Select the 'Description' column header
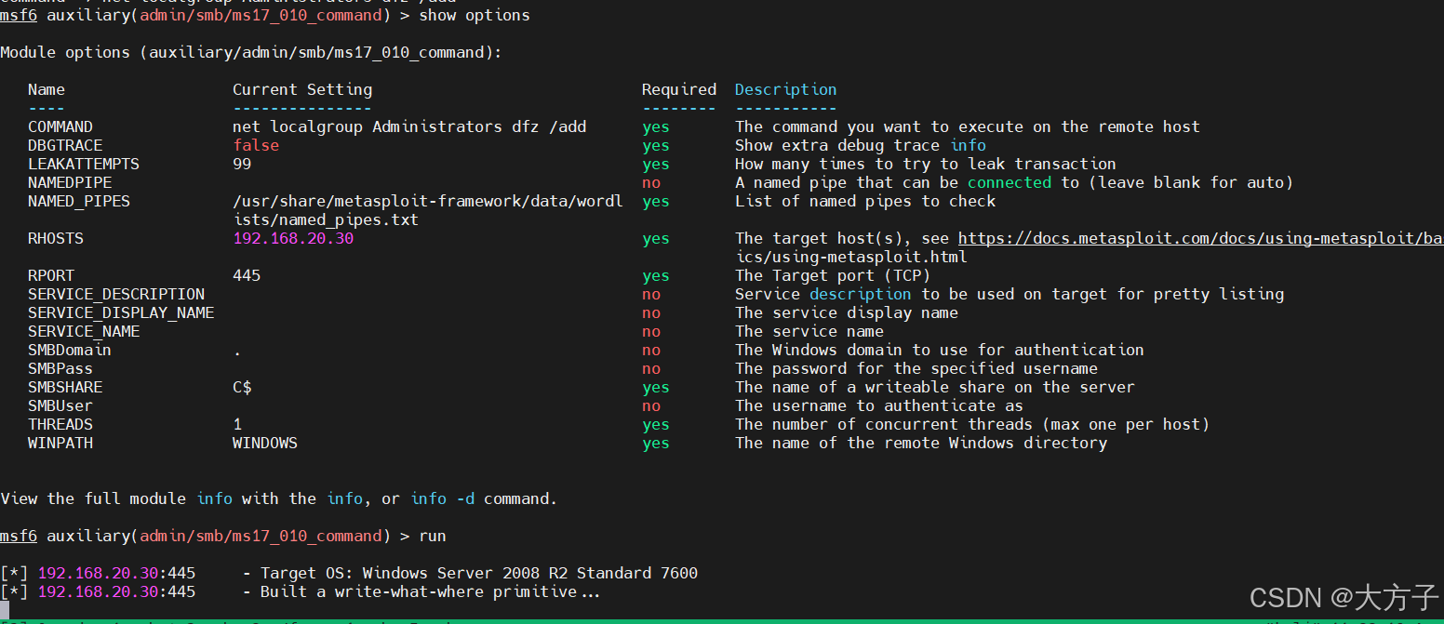Viewport: 1444px width, 624px height. click(786, 90)
